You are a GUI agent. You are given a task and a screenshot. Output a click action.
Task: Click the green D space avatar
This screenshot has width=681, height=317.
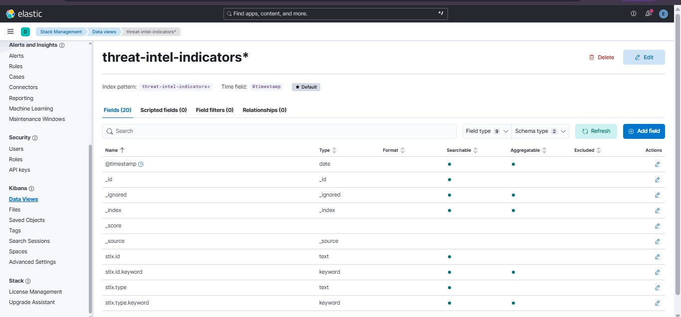point(25,32)
